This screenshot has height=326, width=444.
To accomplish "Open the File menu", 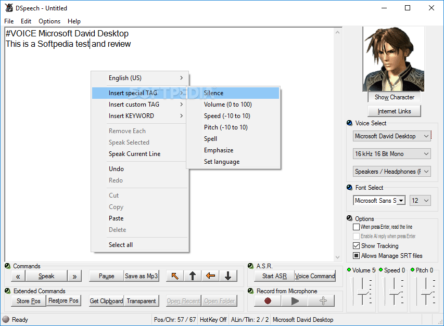I will 9,21.
